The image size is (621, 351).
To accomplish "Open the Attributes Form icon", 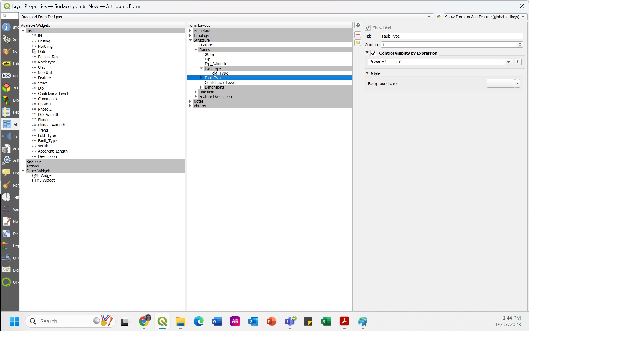I will [7, 124].
